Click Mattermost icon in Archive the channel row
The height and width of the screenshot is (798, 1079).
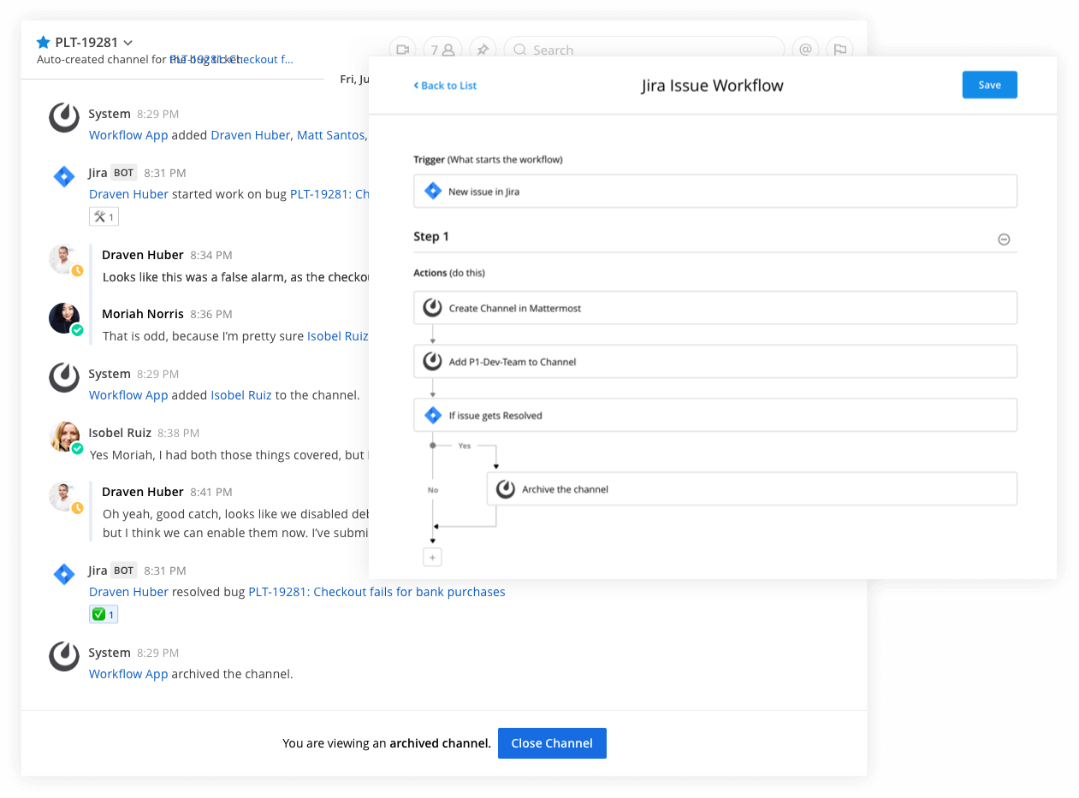point(506,489)
